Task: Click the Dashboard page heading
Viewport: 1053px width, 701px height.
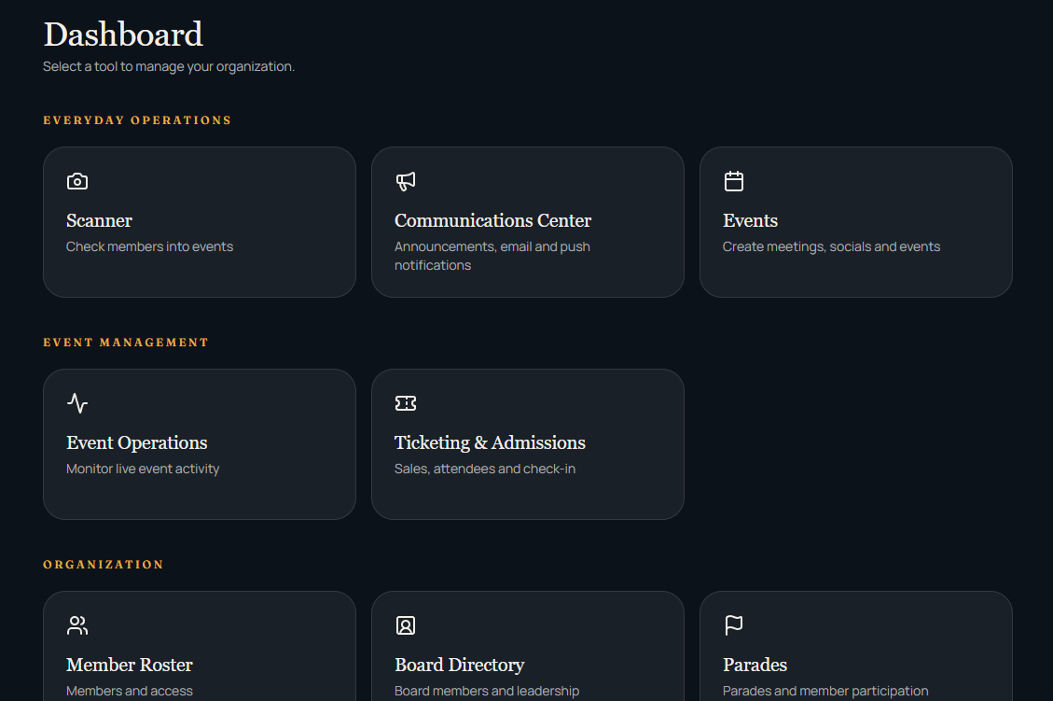Action: 123,35
